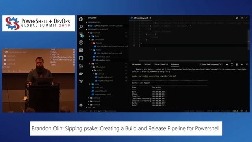Select the TERMINAL panel tab
The width and height of the screenshot is (252, 142).
click(175, 64)
